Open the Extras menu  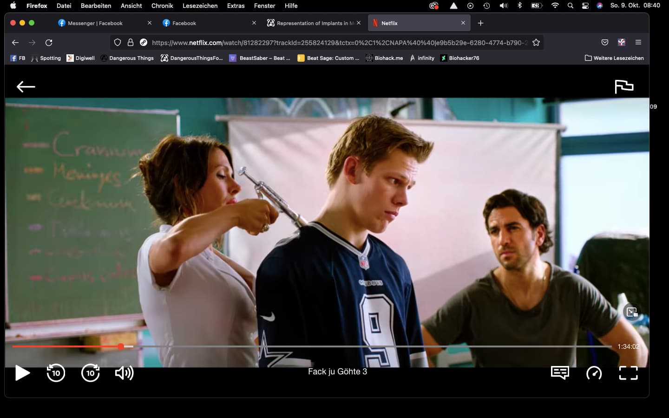coord(236,6)
